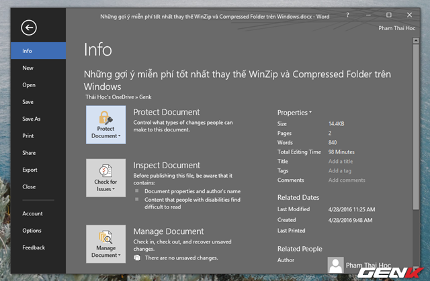430x281 pixels.
Task: Click the Add a title field
Action: coord(341,161)
